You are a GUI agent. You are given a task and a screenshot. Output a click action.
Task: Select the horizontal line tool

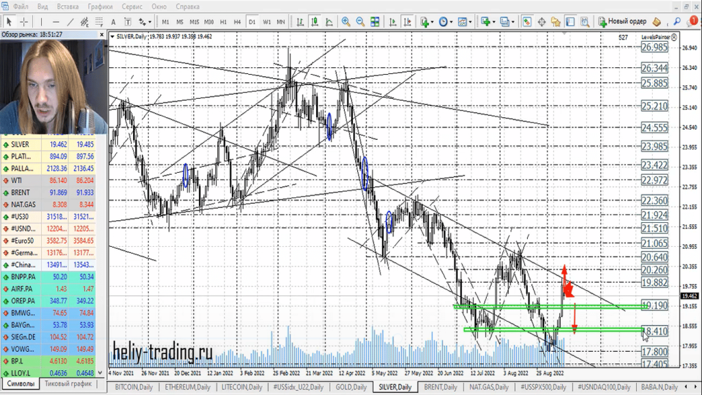click(56, 21)
